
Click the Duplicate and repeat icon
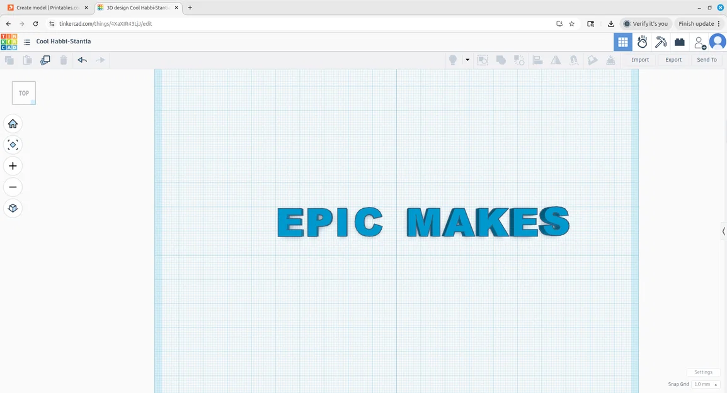click(45, 60)
